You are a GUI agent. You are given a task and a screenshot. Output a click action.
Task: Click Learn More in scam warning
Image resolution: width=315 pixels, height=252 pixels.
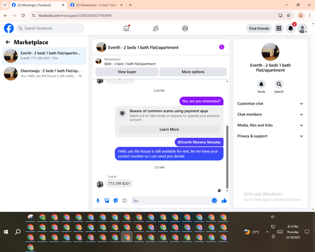coord(169,129)
